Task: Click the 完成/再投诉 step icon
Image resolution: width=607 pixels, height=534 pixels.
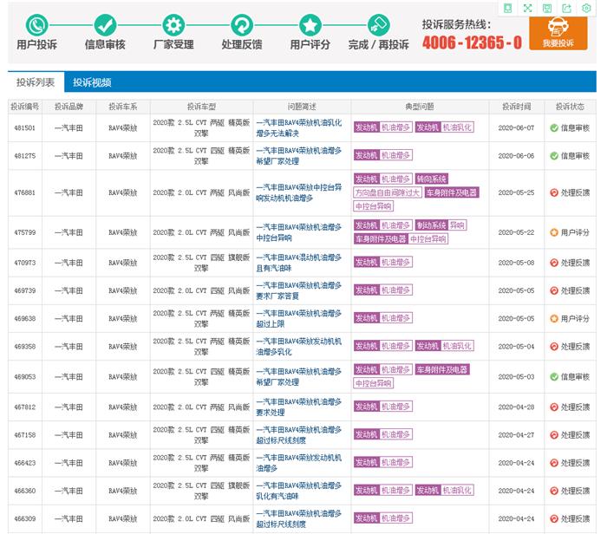Action: 379,25
